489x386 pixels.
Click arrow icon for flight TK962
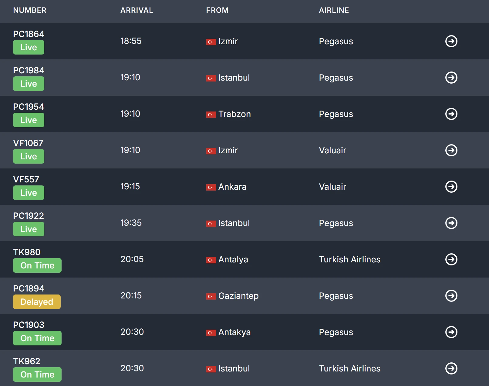click(451, 368)
